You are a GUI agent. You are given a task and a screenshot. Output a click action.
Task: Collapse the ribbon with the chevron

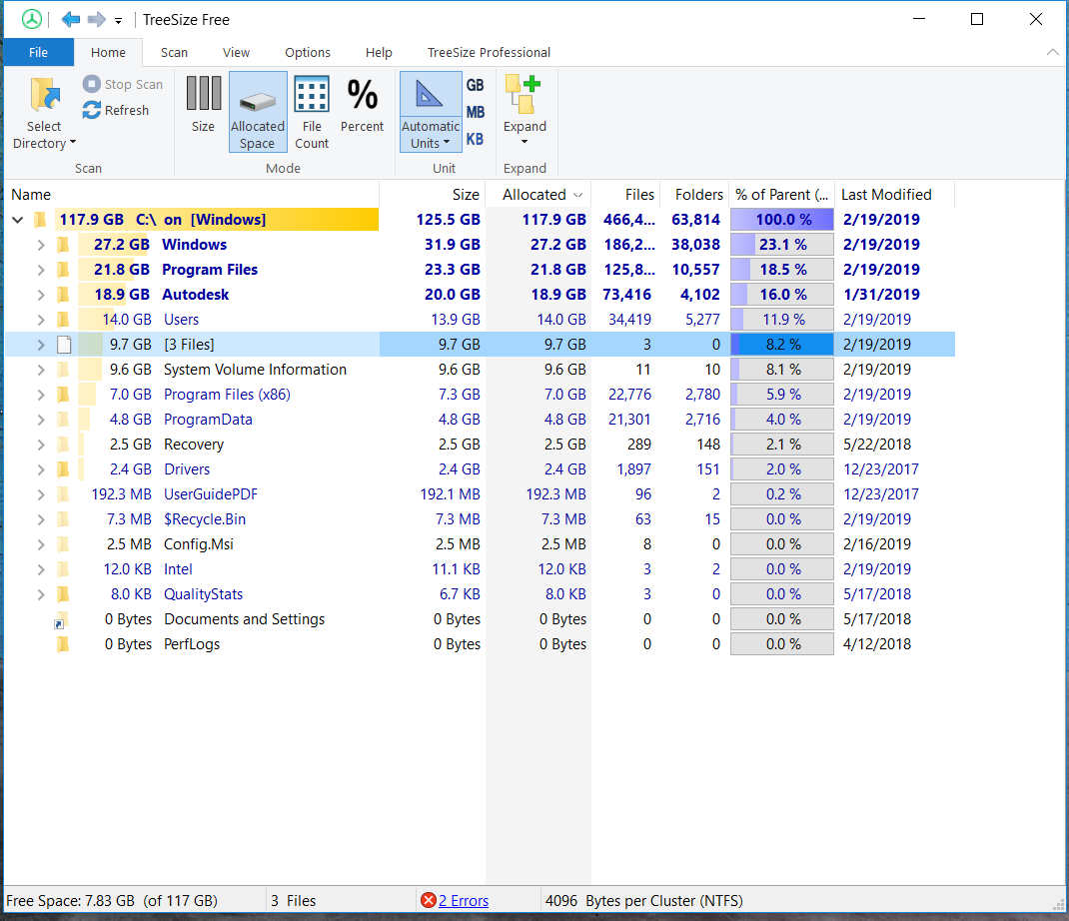1052,53
